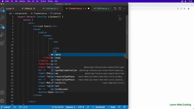Image resolution: width=194 pixels, height=109 pixels.
Task: Click the editor minimap
Action: tap(120, 18)
